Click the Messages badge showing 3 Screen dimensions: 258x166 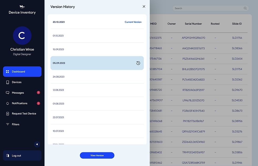pyautogui.click(x=38, y=92)
